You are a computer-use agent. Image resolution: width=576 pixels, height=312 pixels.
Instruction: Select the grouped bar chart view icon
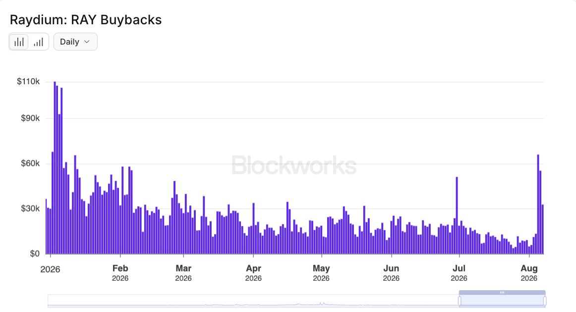[x=19, y=42]
